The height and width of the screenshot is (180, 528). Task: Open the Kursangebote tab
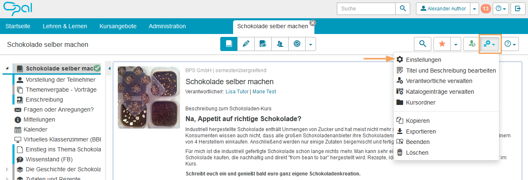[118, 26]
